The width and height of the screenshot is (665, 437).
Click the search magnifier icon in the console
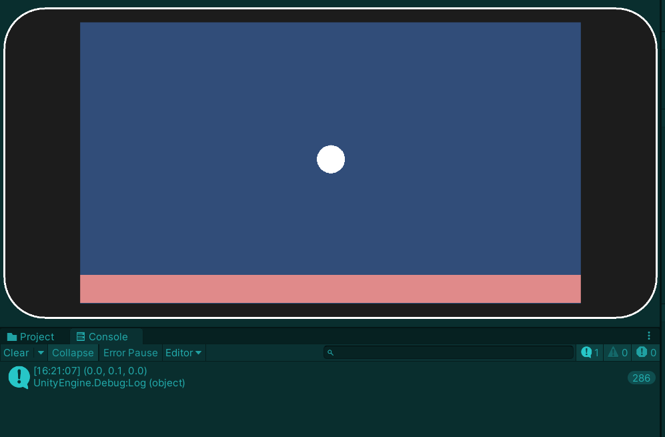tap(330, 352)
